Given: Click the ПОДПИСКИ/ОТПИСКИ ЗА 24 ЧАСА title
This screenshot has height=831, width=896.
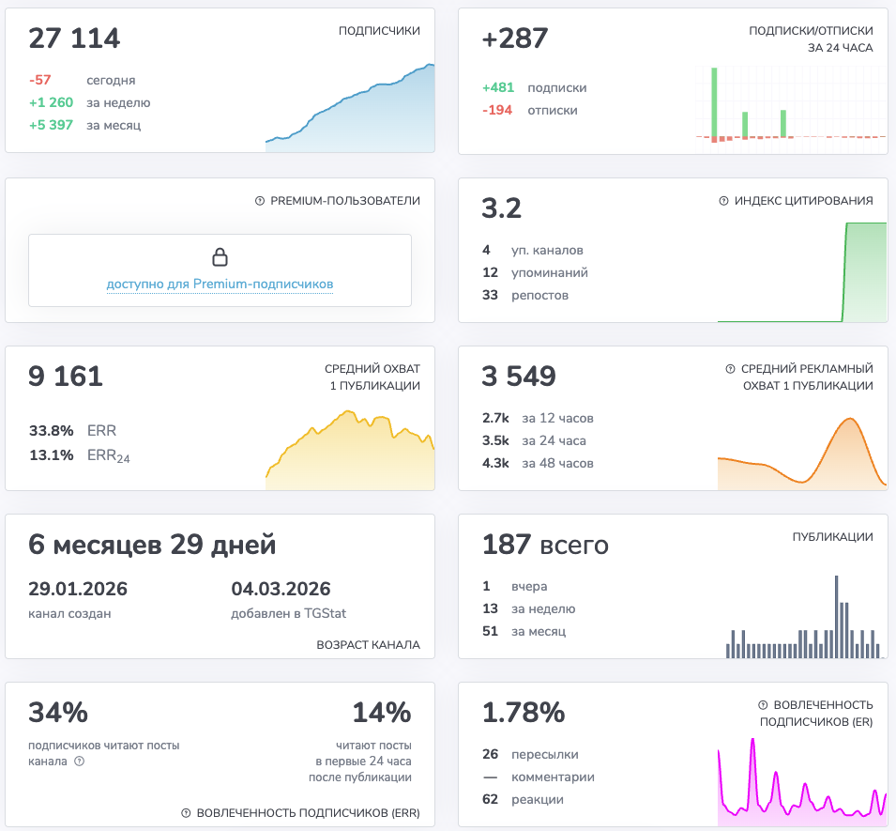Looking at the screenshot, I should coord(811,38).
